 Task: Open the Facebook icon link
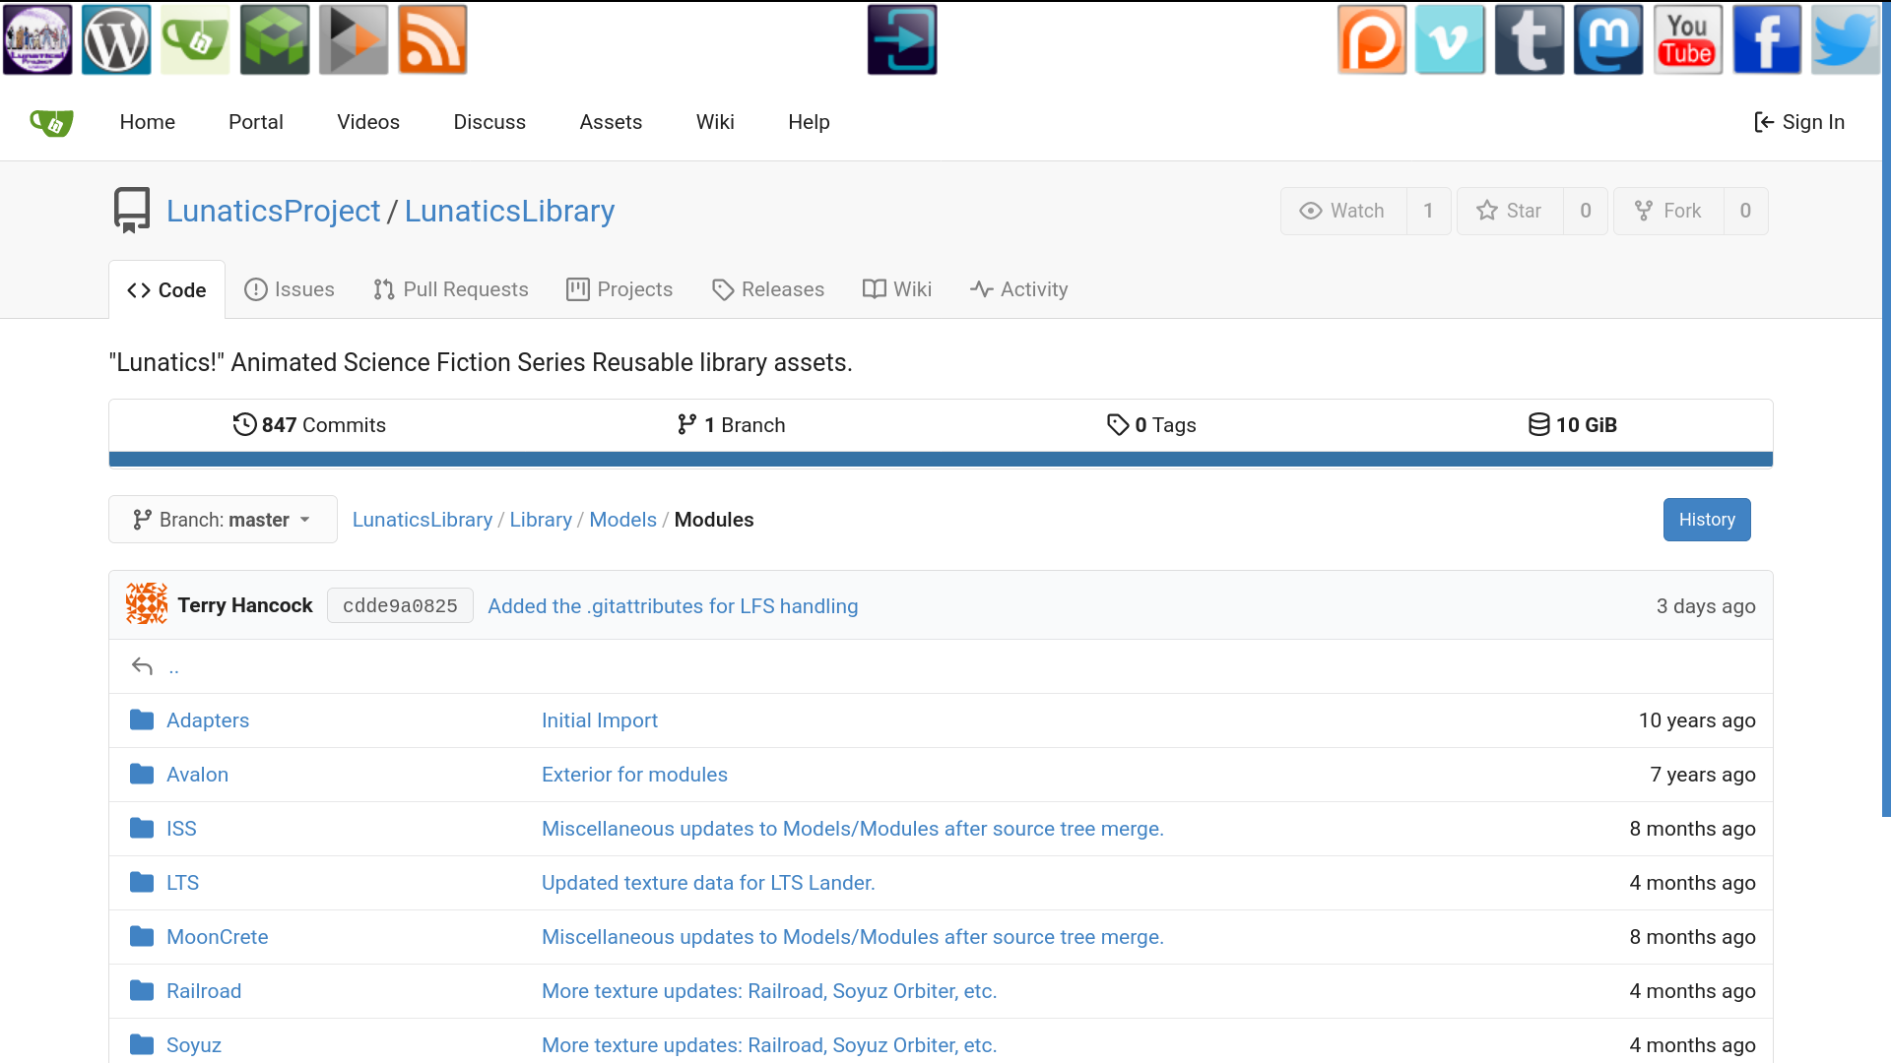pos(1766,40)
